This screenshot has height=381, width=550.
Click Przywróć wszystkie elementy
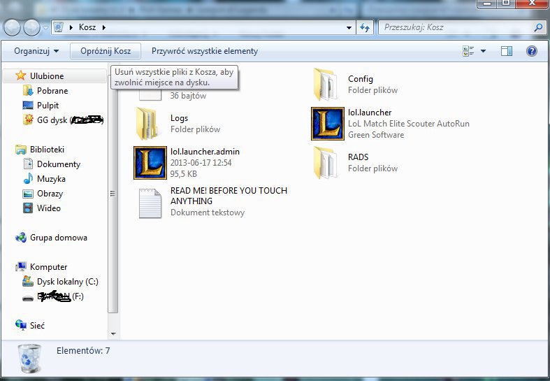coord(205,51)
